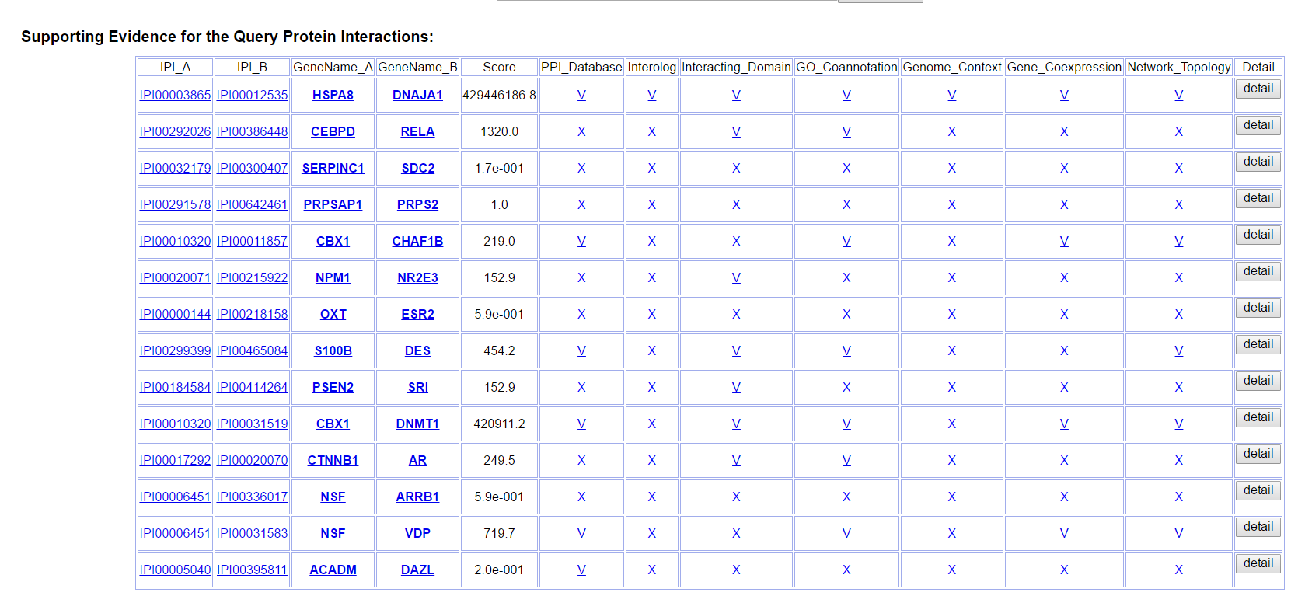Viewport: 1305px width, 610px height.
Task: Open Network_Topology V link in S100B row
Action: (x=1178, y=350)
